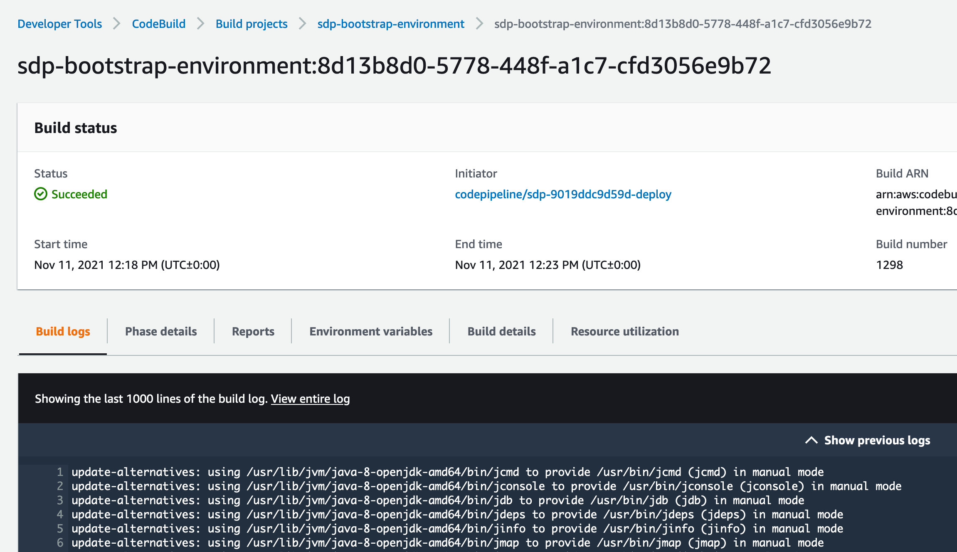Click log line 1 about jcmd
This screenshot has height=552, width=957.
(x=447, y=472)
